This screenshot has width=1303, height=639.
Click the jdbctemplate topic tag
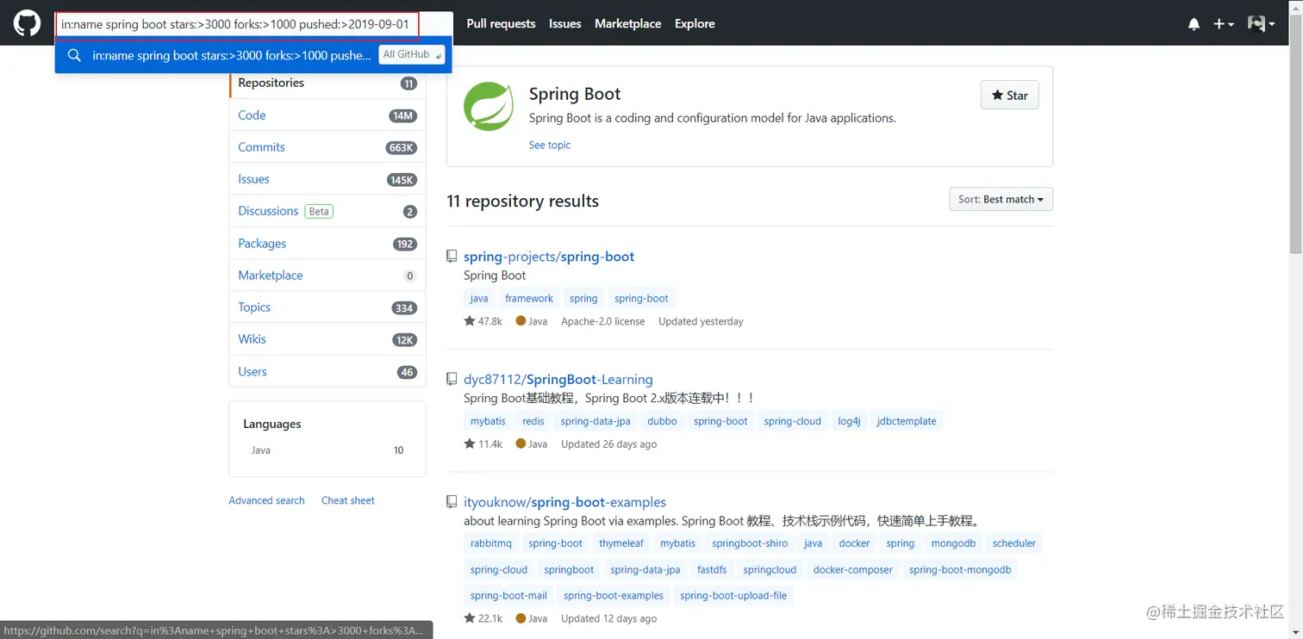[907, 421]
